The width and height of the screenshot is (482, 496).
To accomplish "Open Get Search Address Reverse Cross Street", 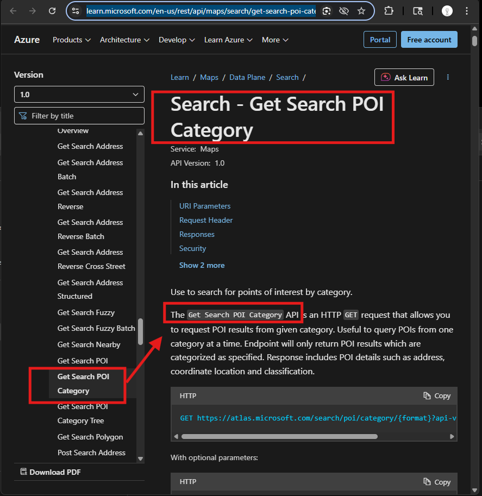I will (91, 259).
